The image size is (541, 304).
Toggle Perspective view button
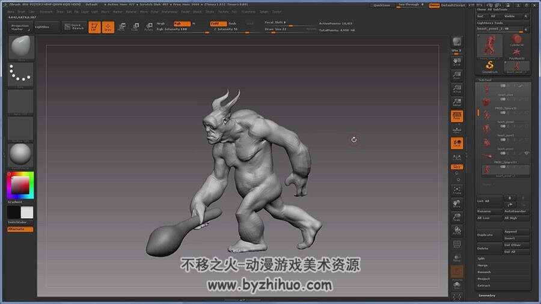pyautogui.click(x=457, y=116)
